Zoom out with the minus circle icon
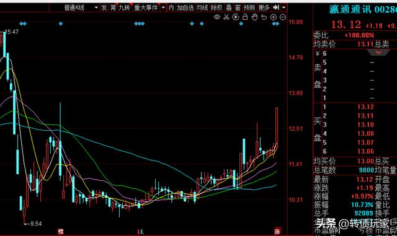Screen dimensions: 397x236 [283, 17]
